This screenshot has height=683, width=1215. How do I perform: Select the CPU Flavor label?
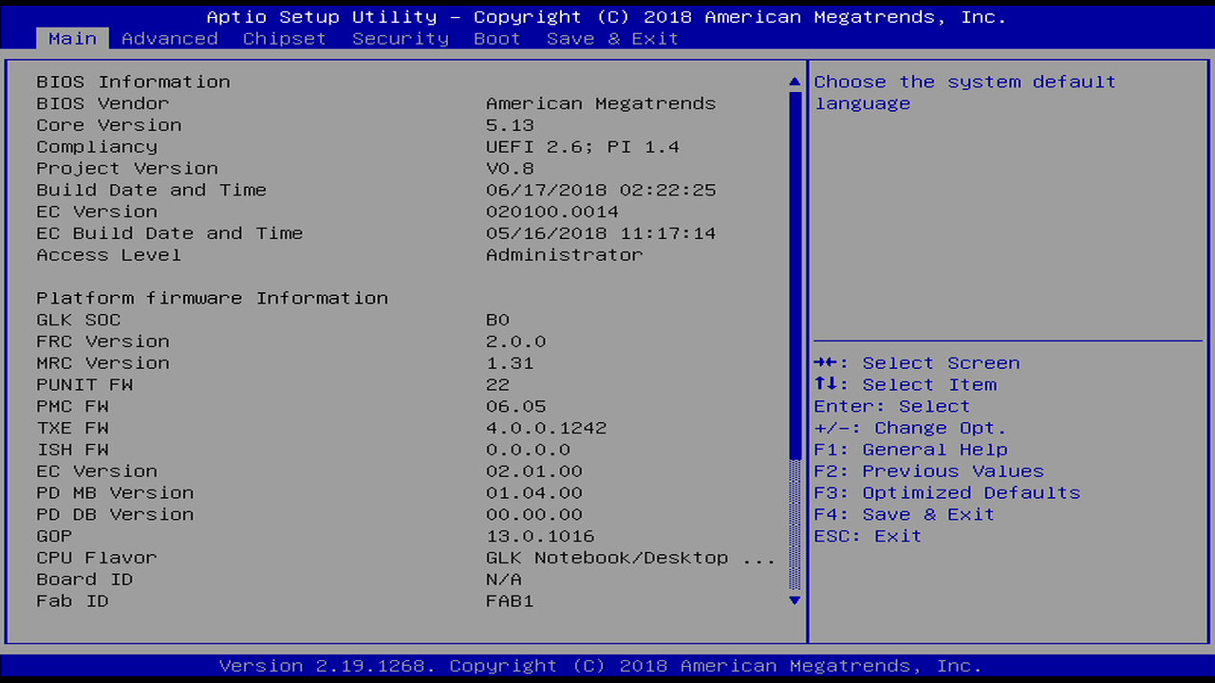(97, 558)
